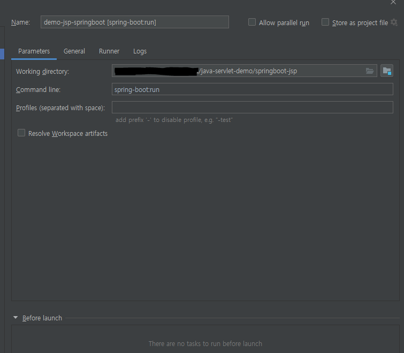
Task: Open settings gear beside Store as project file
Action: [x=394, y=22]
